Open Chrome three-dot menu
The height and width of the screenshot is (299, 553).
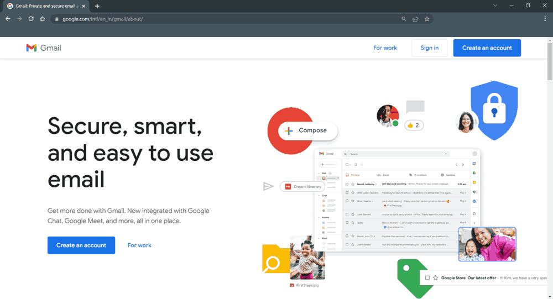(x=545, y=19)
